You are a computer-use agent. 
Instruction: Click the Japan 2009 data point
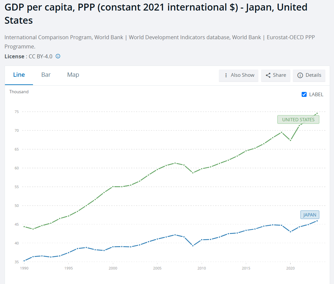193,245
